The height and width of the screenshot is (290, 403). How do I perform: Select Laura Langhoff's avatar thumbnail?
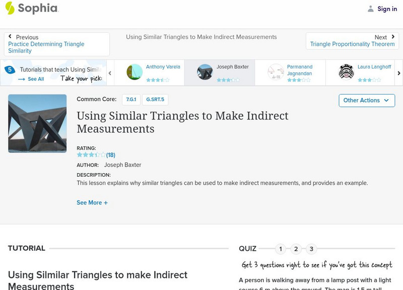coord(346,72)
